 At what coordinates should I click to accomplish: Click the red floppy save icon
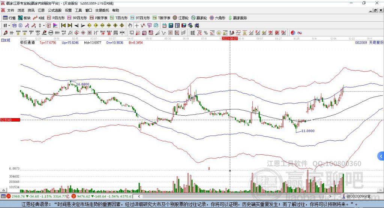tap(184, 26)
